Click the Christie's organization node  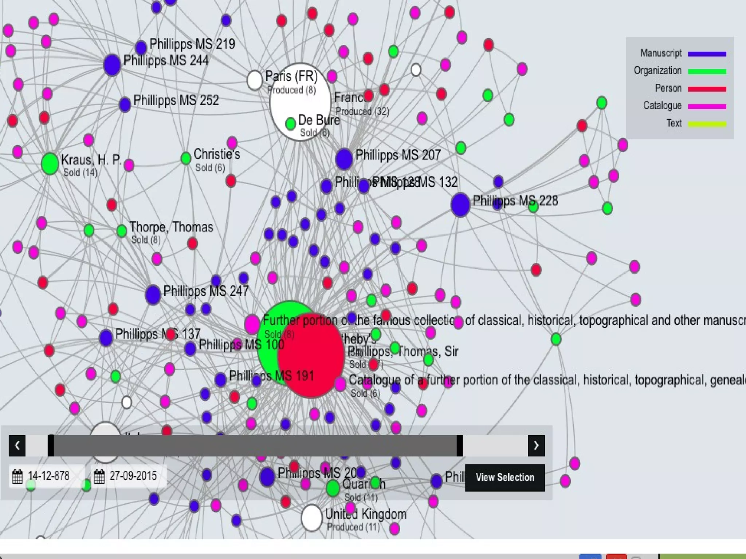click(186, 158)
